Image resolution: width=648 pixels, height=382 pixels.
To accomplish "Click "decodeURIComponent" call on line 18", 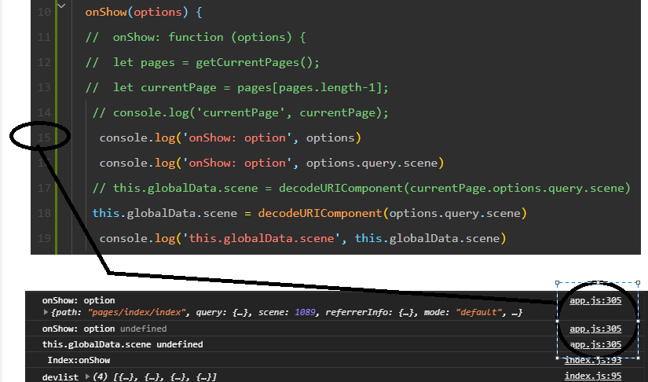I will point(320,213).
